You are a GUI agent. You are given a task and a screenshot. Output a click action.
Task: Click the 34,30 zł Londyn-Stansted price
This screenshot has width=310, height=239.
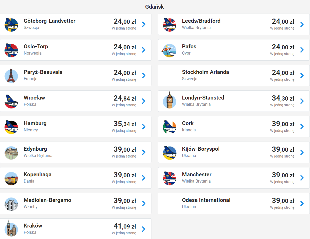point(283,98)
